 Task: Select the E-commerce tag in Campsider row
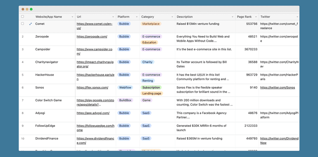coord(151,49)
